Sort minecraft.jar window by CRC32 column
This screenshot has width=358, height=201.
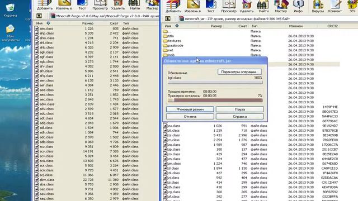332,26
